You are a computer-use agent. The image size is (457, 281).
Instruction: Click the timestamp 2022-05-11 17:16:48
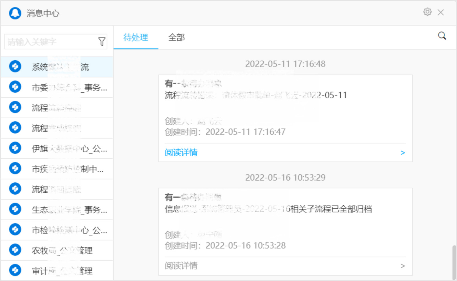point(285,64)
